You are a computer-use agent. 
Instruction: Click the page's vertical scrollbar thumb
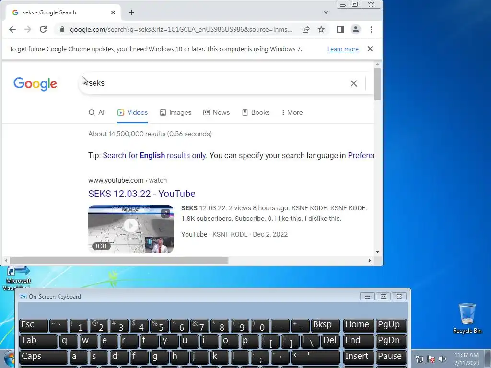point(377,84)
